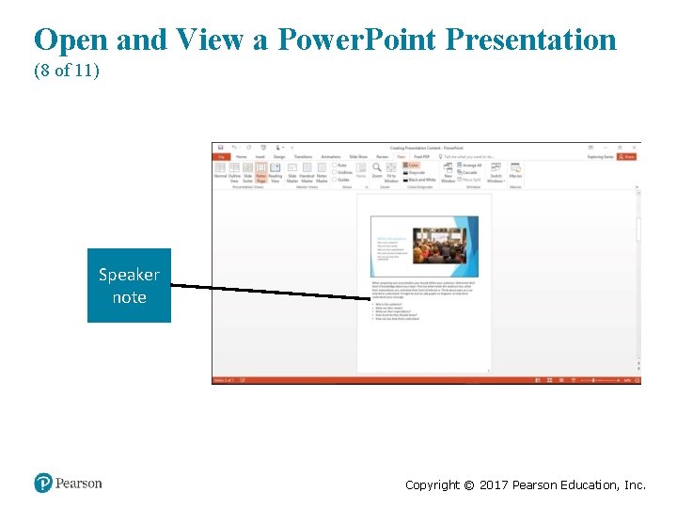Click the zoom out minus button
The image size is (677, 508).
pyautogui.click(x=582, y=381)
